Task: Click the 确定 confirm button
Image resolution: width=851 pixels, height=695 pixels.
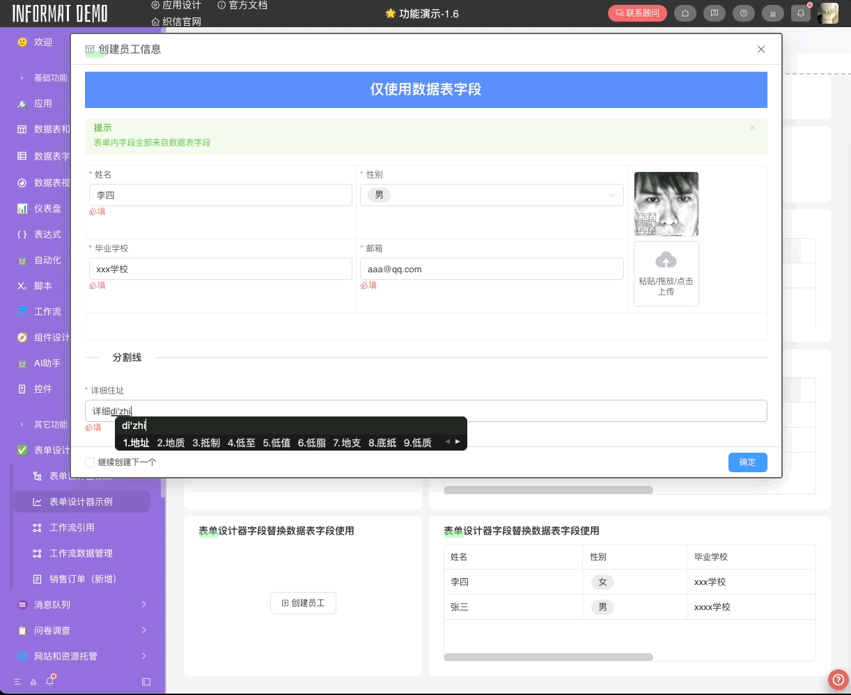Action: pyautogui.click(x=747, y=462)
